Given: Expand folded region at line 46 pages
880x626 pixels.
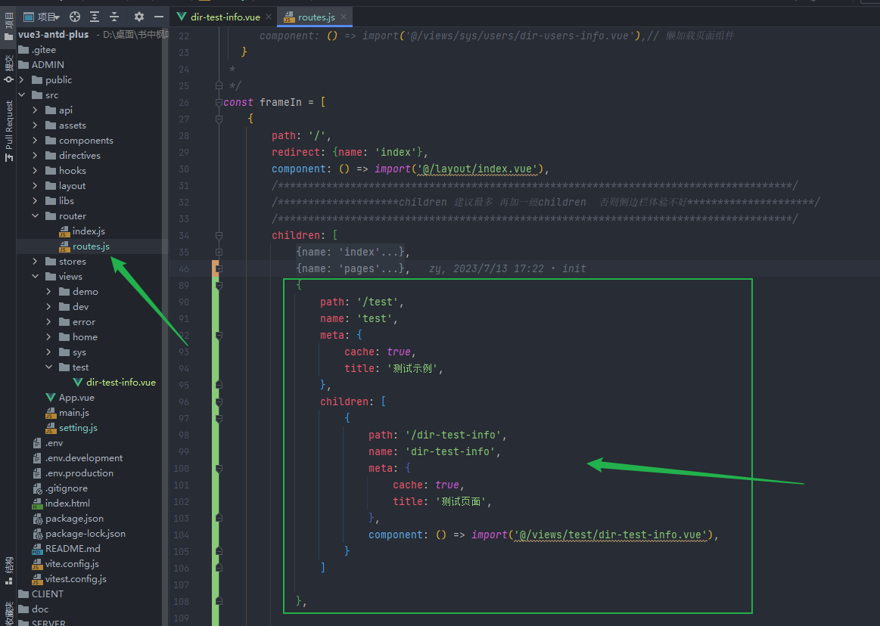Looking at the screenshot, I should [x=219, y=268].
